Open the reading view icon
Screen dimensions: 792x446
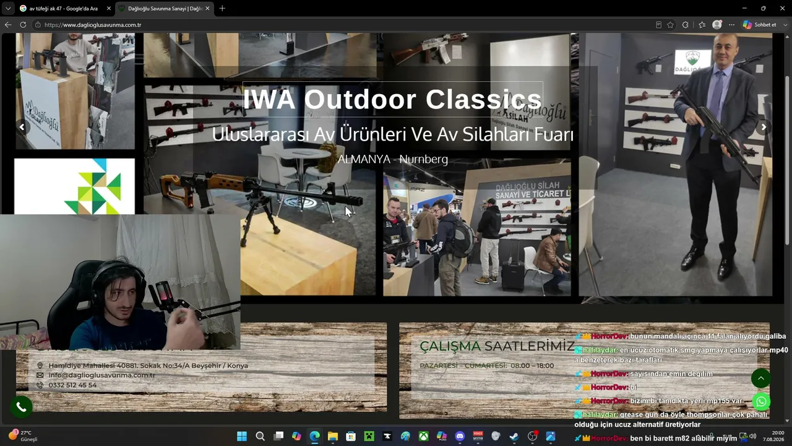[658, 25]
